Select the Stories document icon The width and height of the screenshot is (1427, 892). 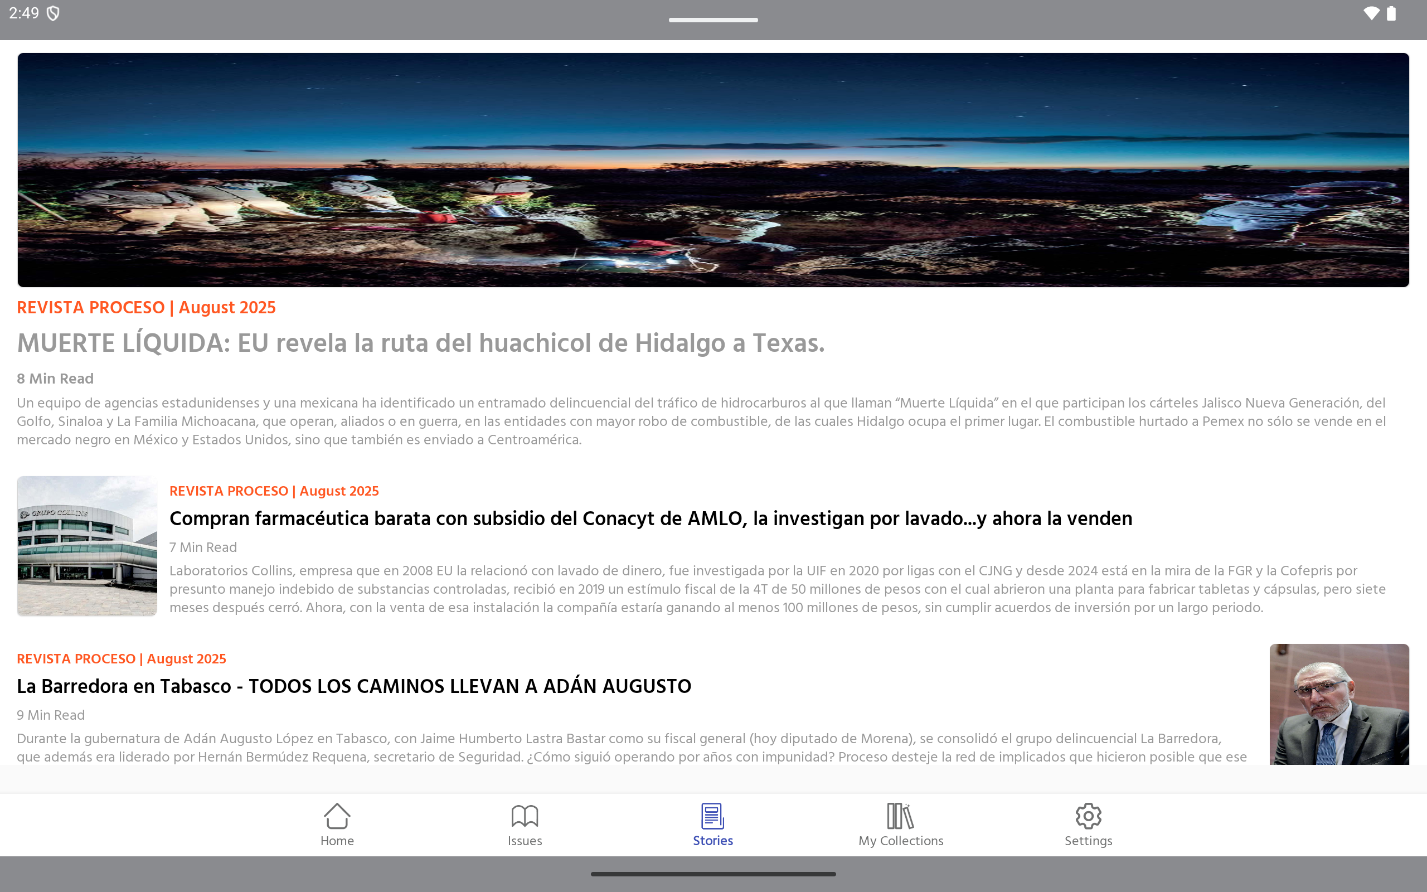click(x=712, y=816)
